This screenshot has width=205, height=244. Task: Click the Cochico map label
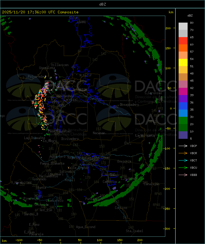121,208
